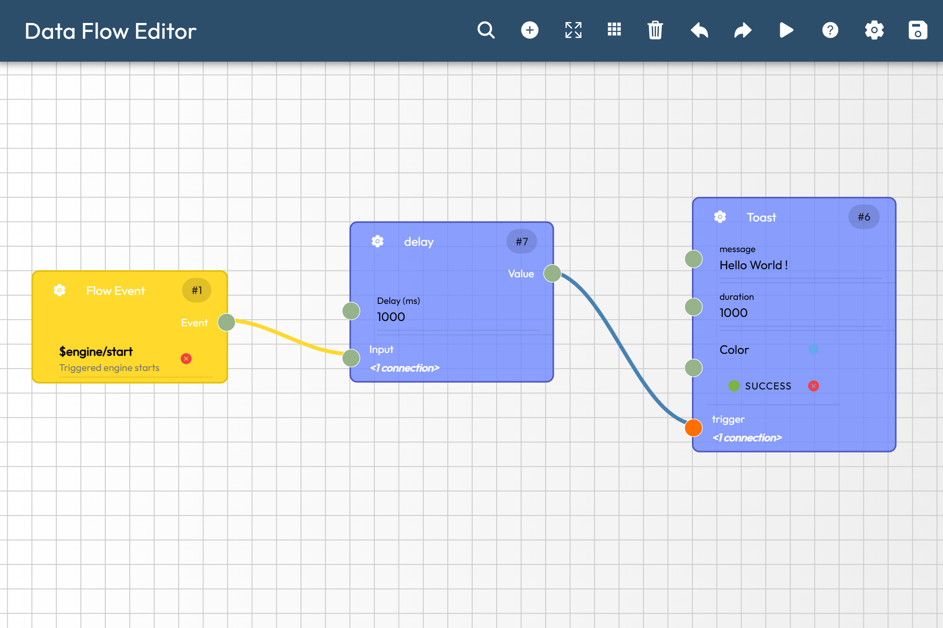
Task: Open the Toast node gear settings
Action: click(720, 217)
